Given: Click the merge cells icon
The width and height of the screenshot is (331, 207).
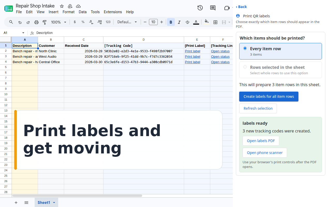Looking at the screenshot, I should 224,22.
